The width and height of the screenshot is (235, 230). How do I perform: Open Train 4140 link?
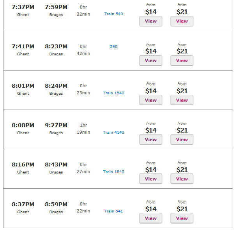click(x=113, y=133)
